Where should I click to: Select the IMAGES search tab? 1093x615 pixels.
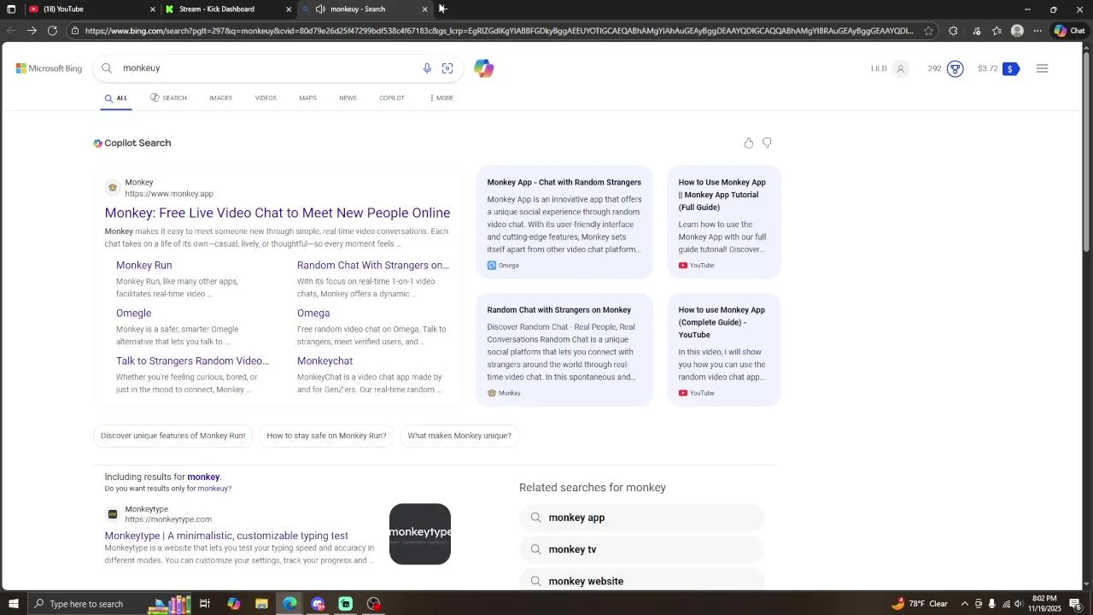click(221, 98)
